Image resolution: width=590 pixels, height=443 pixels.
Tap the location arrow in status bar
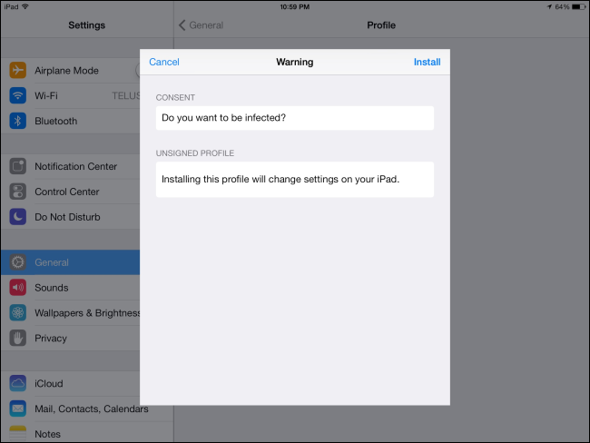(x=549, y=6)
